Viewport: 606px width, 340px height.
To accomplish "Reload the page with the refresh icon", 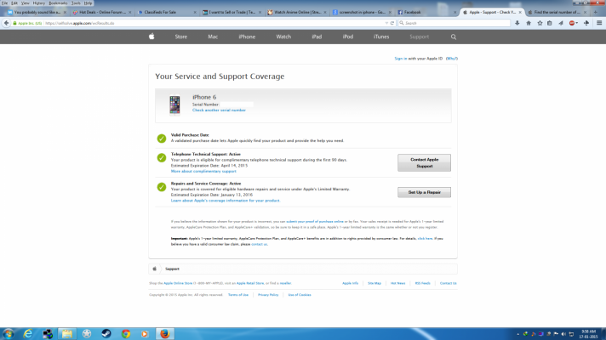I will pyautogui.click(x=392, y=23).
